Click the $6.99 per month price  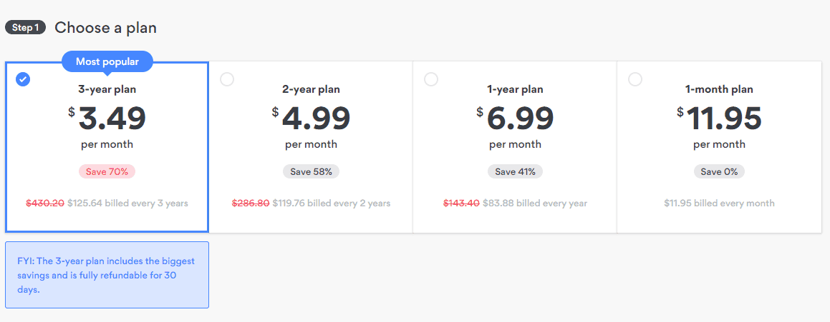coord(515,126)
